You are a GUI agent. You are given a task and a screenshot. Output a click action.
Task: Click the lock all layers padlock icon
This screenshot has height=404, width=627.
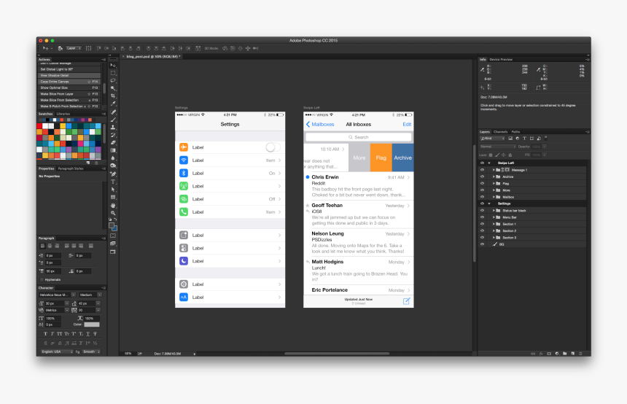pos(510,155)
